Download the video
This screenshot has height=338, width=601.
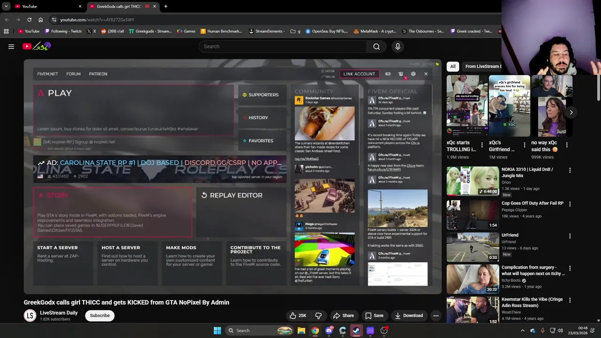[x=408, y=315]
